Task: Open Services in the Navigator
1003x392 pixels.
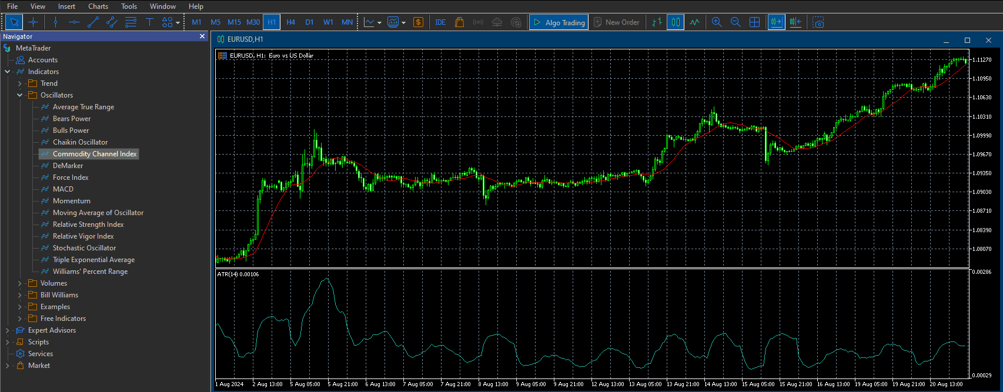Action: click(40, 354)
